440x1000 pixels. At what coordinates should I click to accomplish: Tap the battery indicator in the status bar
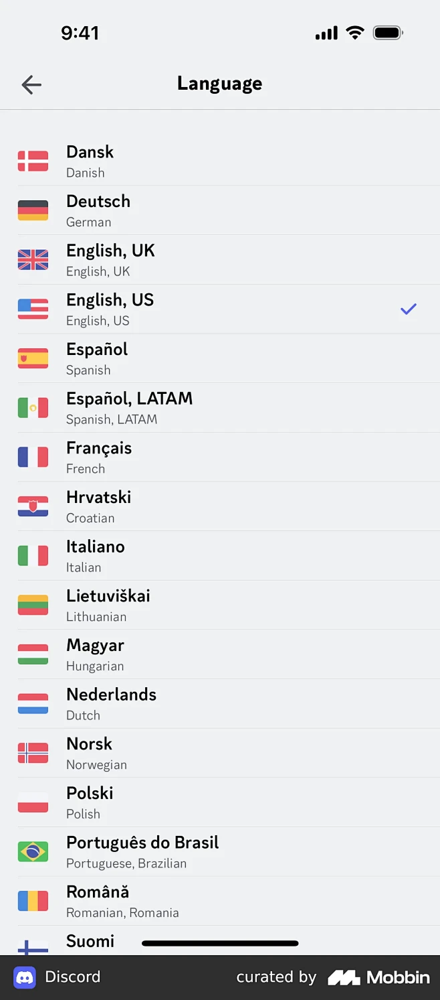[x=386, y=32]
